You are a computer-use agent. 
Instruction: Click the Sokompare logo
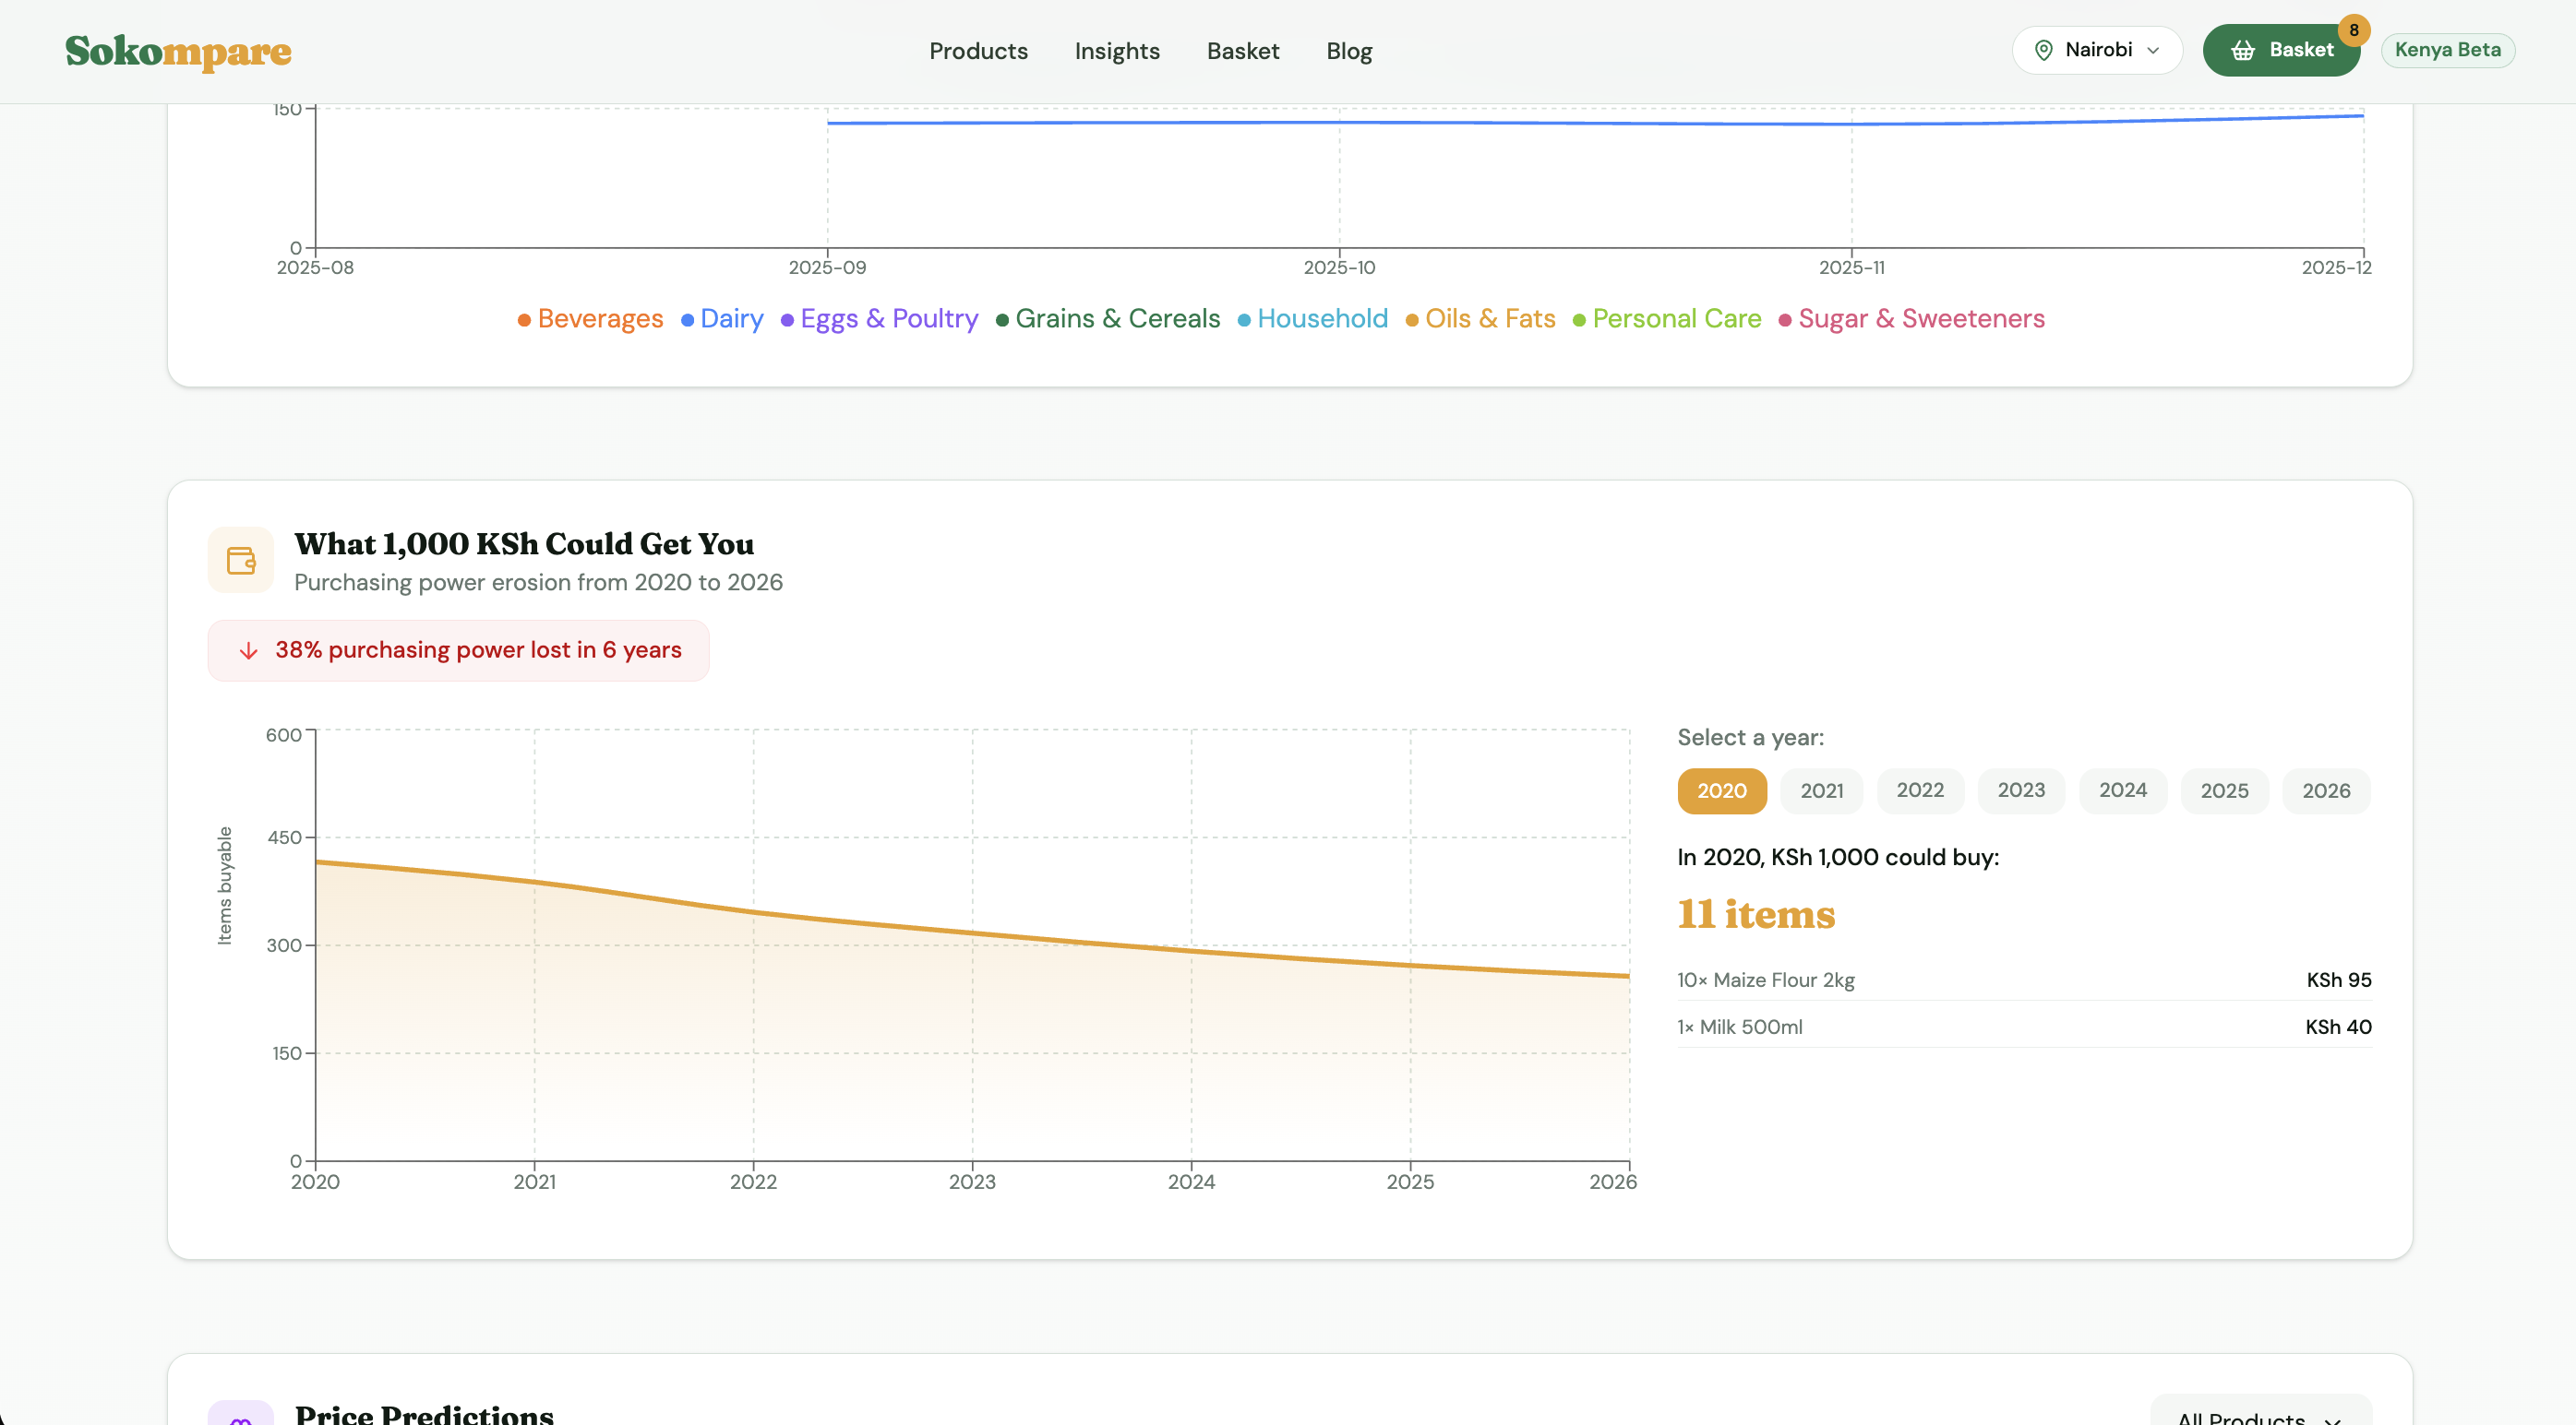[178, 51]
